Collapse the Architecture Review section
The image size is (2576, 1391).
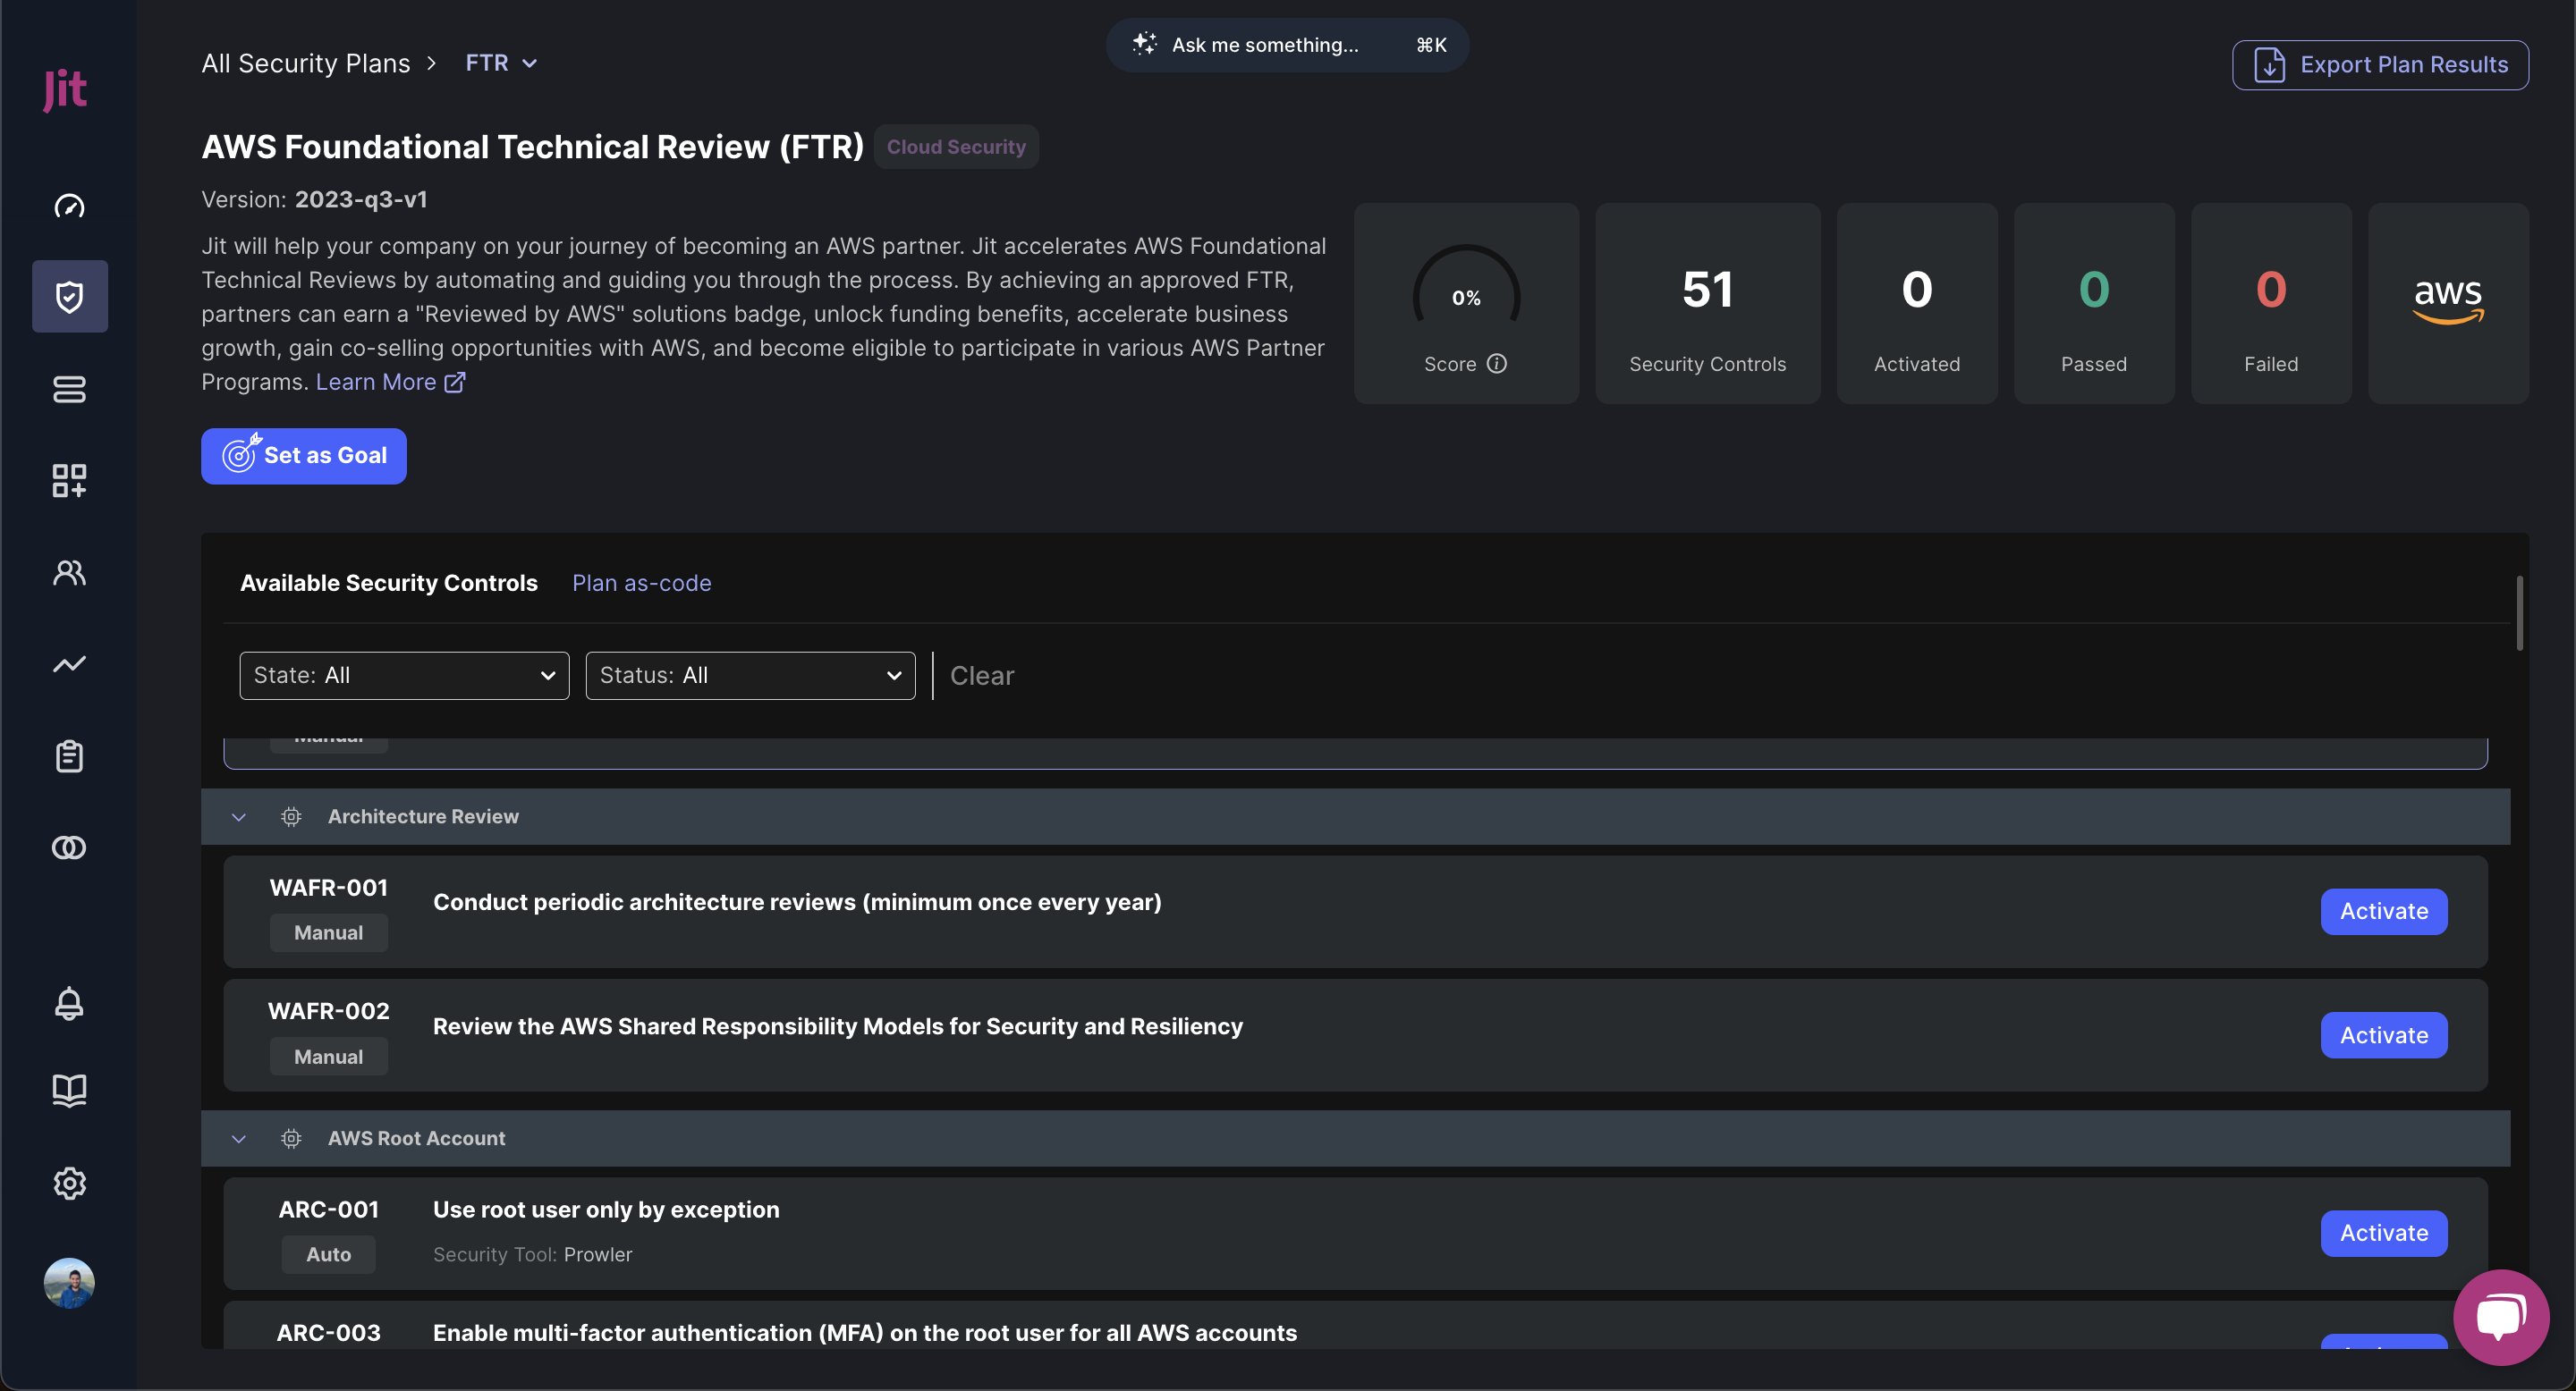click(x=239, y=816)
